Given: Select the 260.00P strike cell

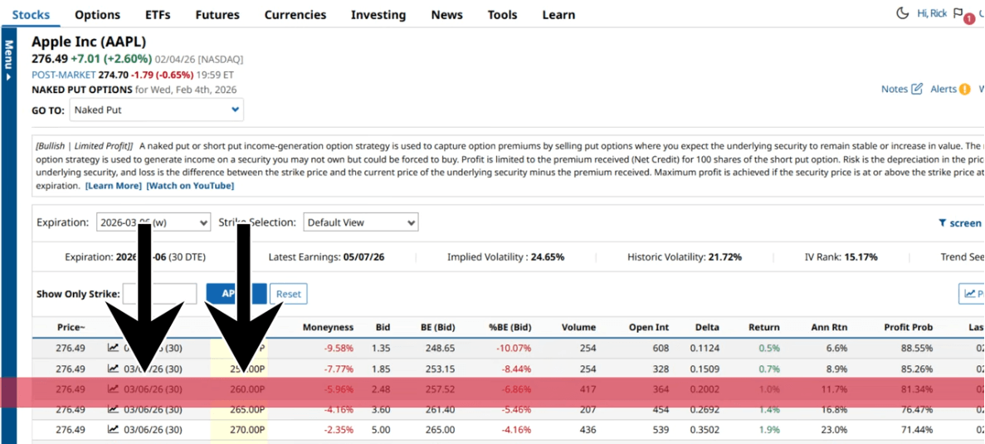Looking at the screenshot, I should 246,389.
